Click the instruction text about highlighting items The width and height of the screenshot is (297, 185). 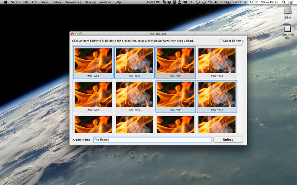coord(133,41)
